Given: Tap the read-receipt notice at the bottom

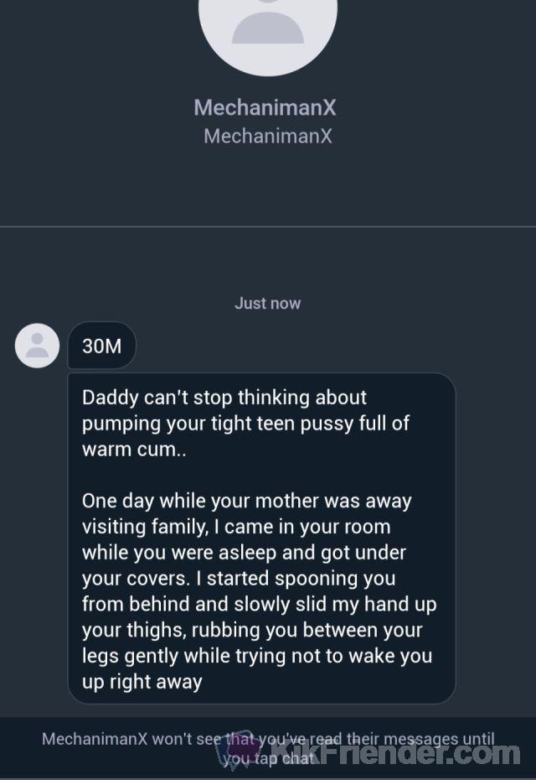Looking at the screenshot, I should tap(268, 747).
